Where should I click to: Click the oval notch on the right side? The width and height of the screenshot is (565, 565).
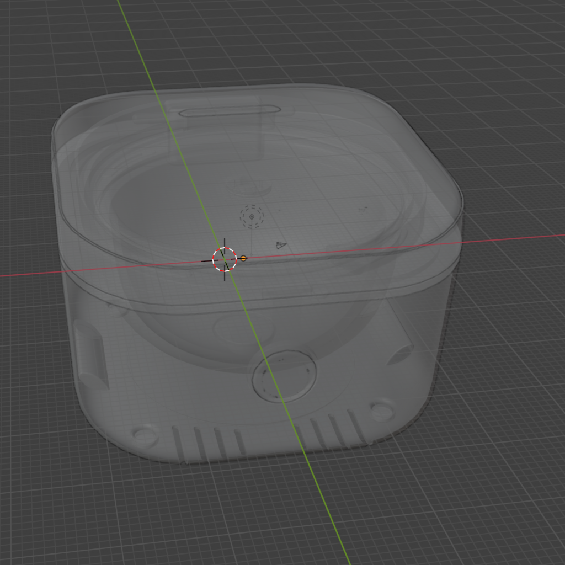pos(399,354)
